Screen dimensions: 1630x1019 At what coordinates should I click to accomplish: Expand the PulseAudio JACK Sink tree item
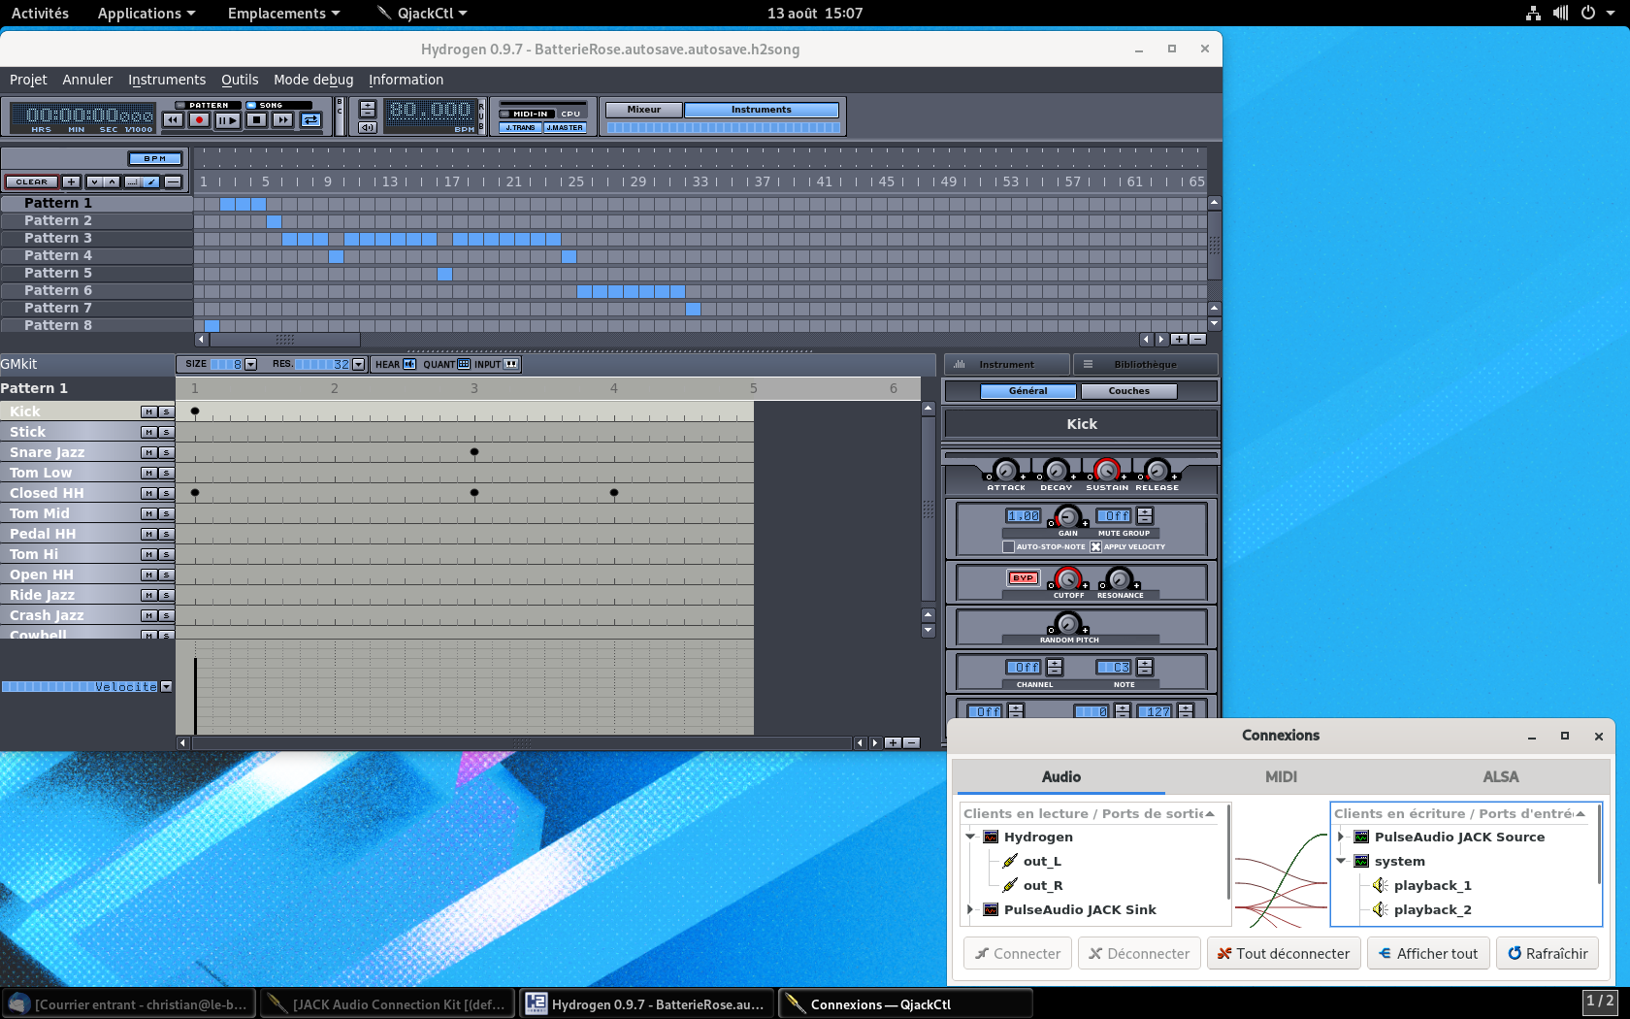970,909
